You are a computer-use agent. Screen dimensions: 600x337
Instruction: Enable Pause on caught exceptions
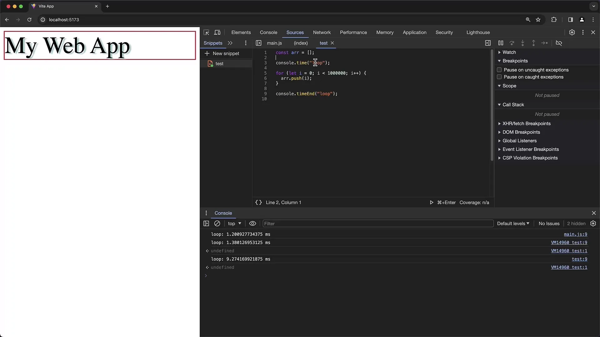click(499, 77)
